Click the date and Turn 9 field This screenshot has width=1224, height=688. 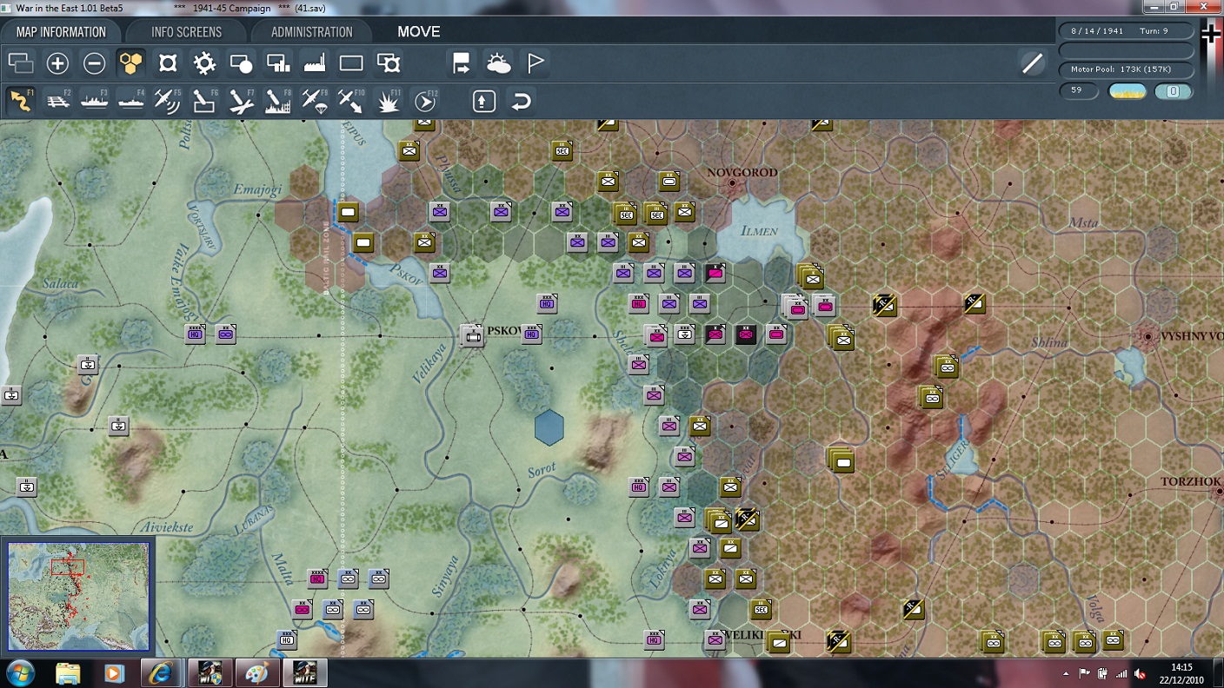[1126, 30]
